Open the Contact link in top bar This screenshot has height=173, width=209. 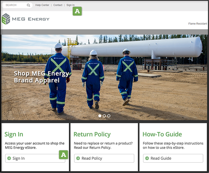[58, 5]
